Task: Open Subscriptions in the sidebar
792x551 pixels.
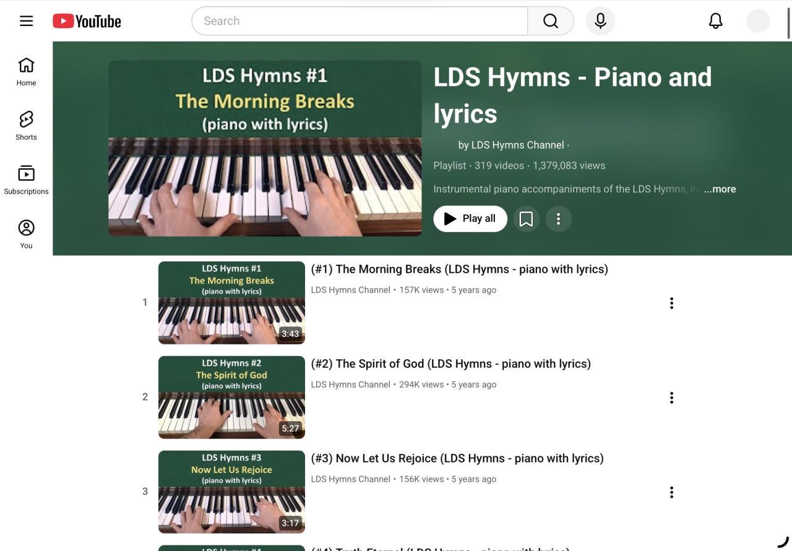Action: pyautogui.click(x=26, y=181)
